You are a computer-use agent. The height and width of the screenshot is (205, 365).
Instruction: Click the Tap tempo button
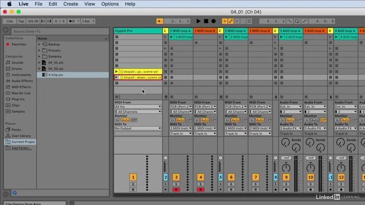coord(21,21)
